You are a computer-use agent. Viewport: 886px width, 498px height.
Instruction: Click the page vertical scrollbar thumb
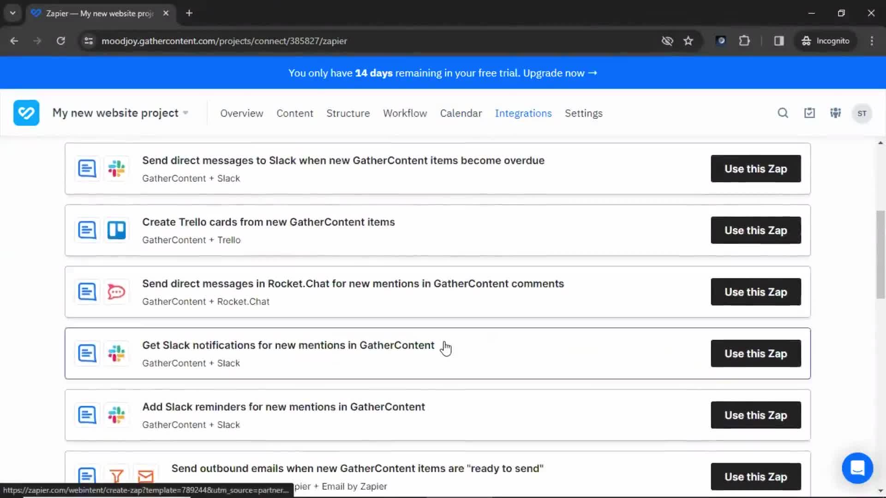(880, 255)
